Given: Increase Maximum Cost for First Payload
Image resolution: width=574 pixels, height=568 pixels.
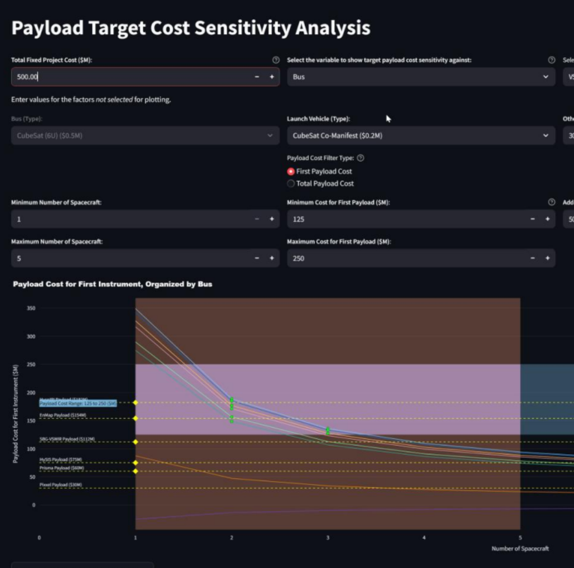Looking at the screenshot, I should pyautogui.click(x=547, y=258).
